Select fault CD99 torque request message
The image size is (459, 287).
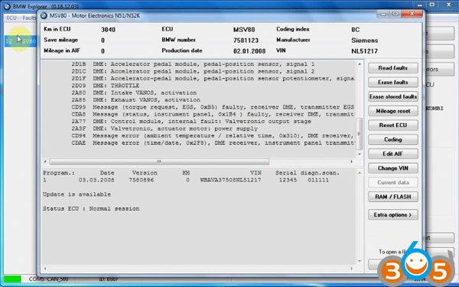tap(213, 107)
